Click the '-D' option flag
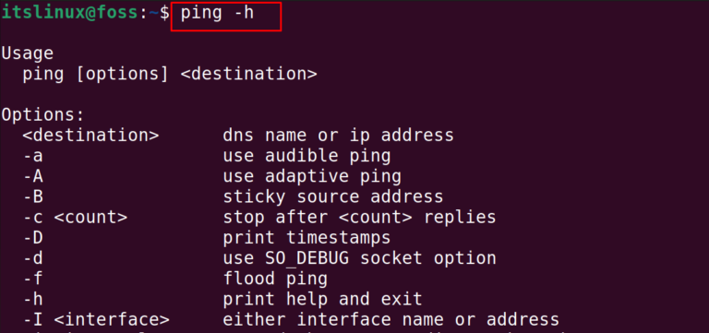Screen dimensions: 709x333 coord(33,238)
